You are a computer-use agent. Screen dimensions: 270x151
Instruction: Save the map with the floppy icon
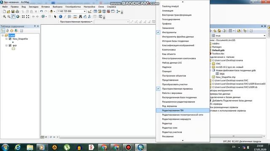13,11
